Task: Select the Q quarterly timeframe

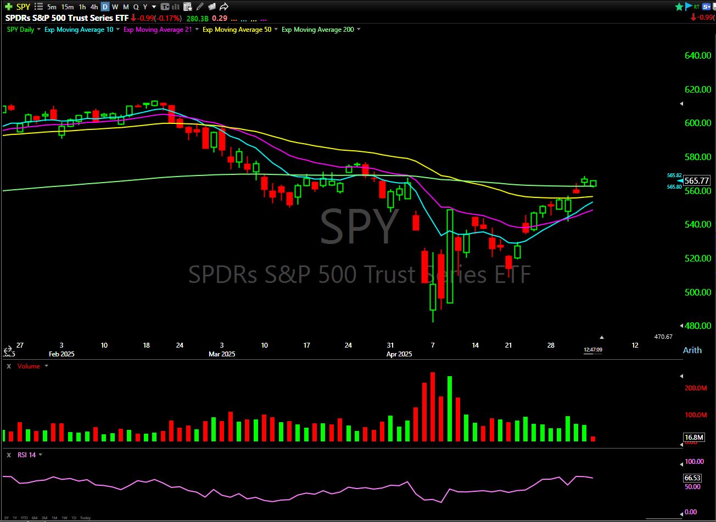Action: (x=136, y=7)
